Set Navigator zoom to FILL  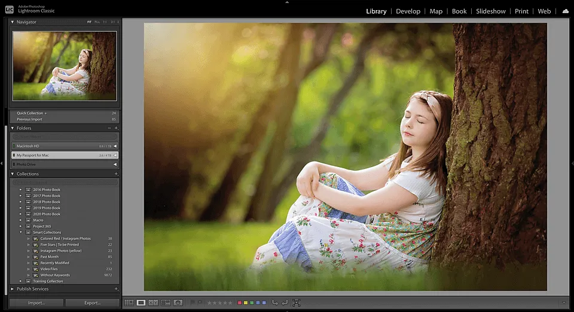[96, 22]
